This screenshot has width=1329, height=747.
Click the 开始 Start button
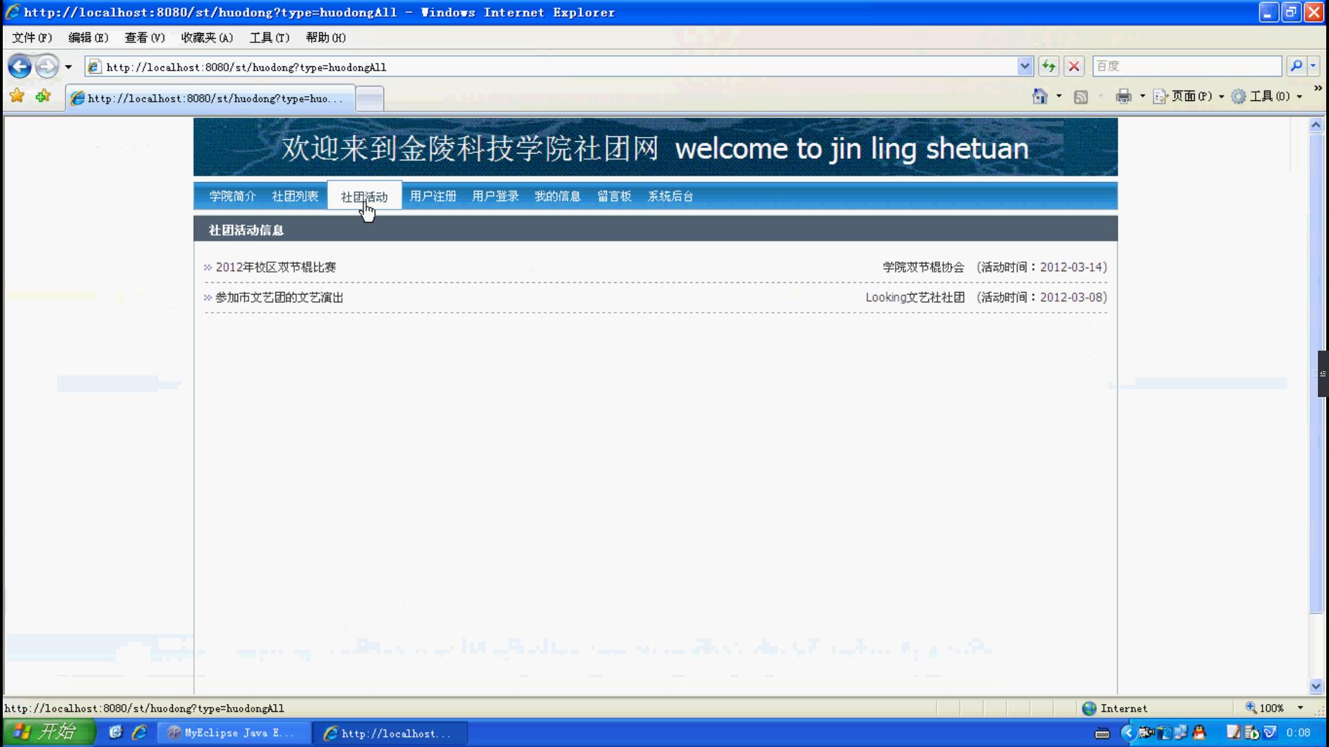pos(48,732)
